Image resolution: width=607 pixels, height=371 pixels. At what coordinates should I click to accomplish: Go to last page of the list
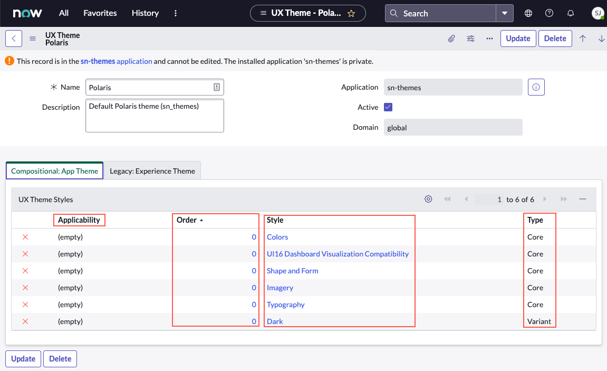tap(564, 199)
